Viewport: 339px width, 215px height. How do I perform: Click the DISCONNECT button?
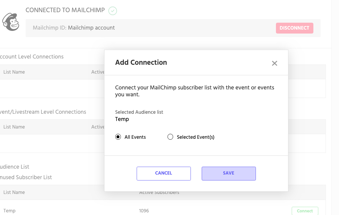pos(294,28)
